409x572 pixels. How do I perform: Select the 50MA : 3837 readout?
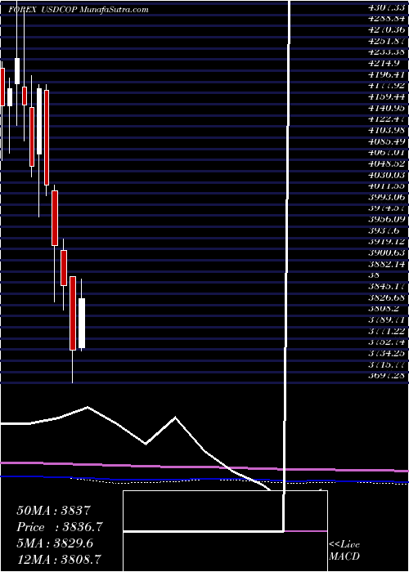[56, 511]
